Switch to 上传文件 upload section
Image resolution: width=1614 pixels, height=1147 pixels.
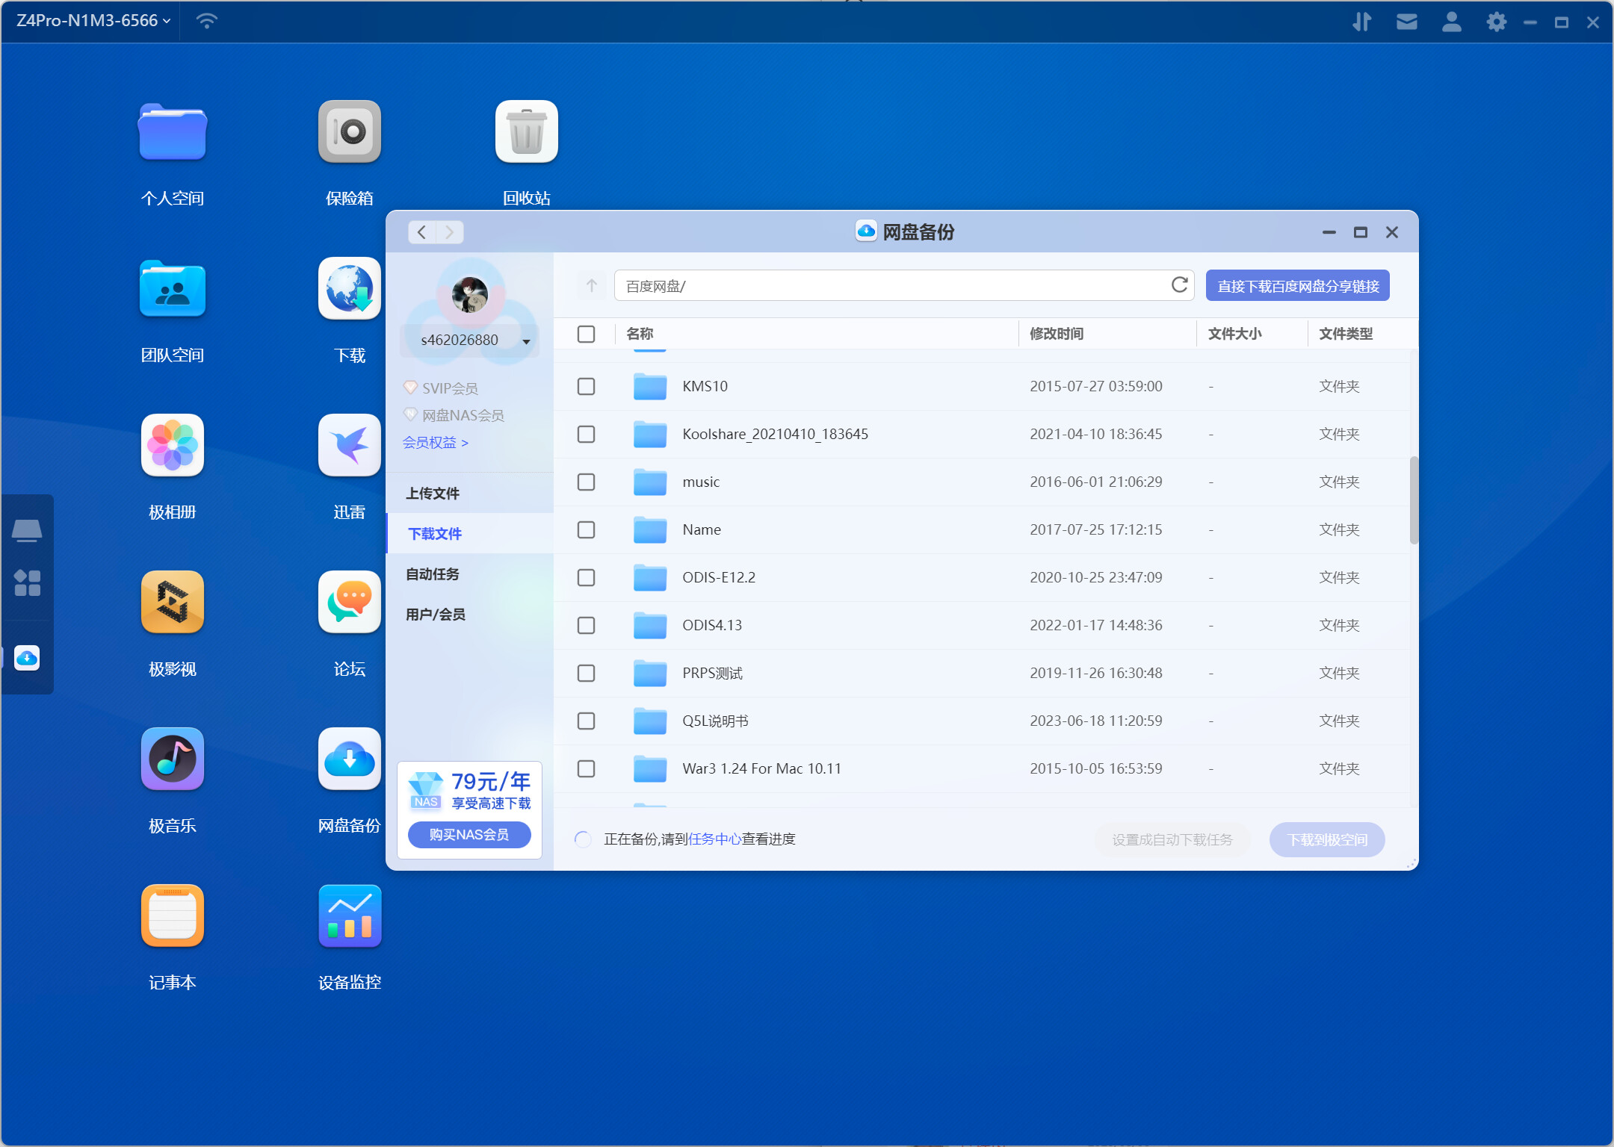click(x=433, y=494)
